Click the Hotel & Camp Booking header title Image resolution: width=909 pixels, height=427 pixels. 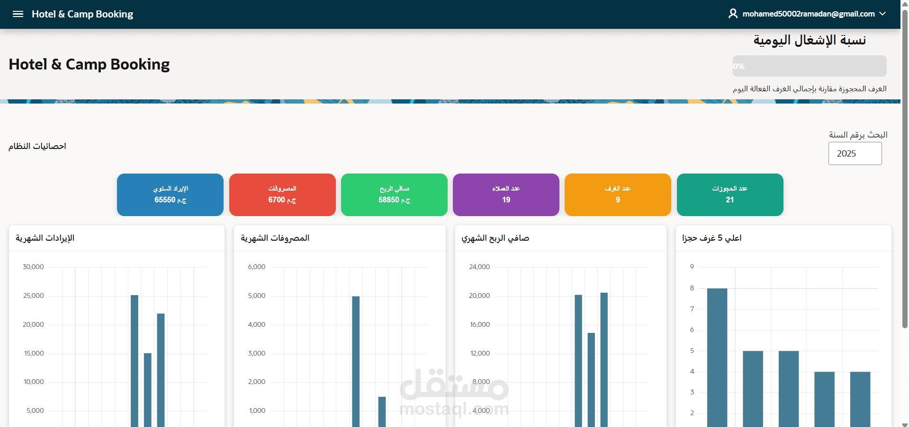82,14
